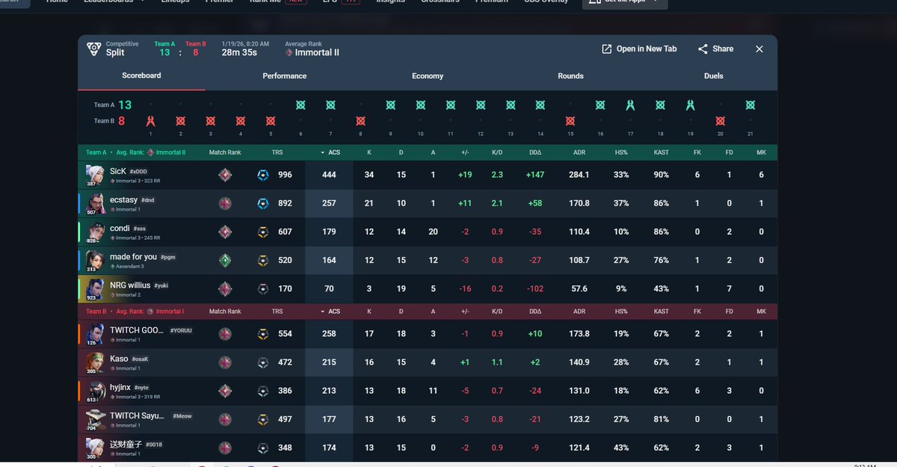Screen dimensions: 897x467
Task: Open player SicK's profile
Action: [x=118, y=171]
